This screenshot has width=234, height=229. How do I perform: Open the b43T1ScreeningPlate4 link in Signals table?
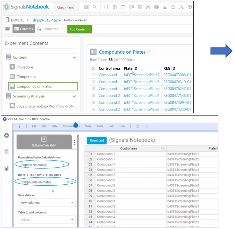point(142,89)
